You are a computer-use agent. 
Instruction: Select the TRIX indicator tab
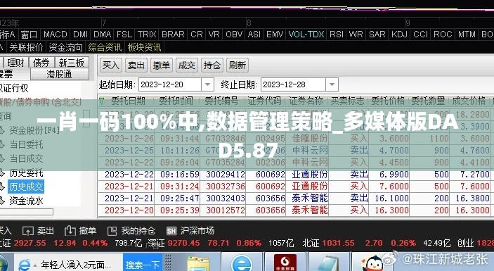pos(147,34)
